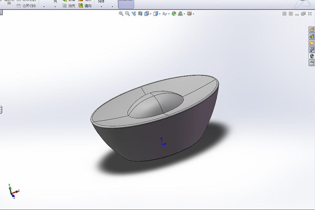Open the dropdown arrow below 何体
315x210 pixels.
(101, 7)
